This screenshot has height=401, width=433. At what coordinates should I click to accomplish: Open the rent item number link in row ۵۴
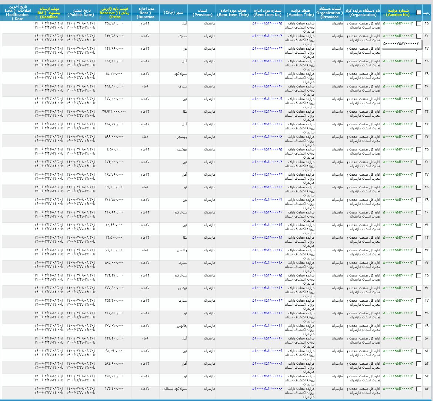[x=267, y=389]
